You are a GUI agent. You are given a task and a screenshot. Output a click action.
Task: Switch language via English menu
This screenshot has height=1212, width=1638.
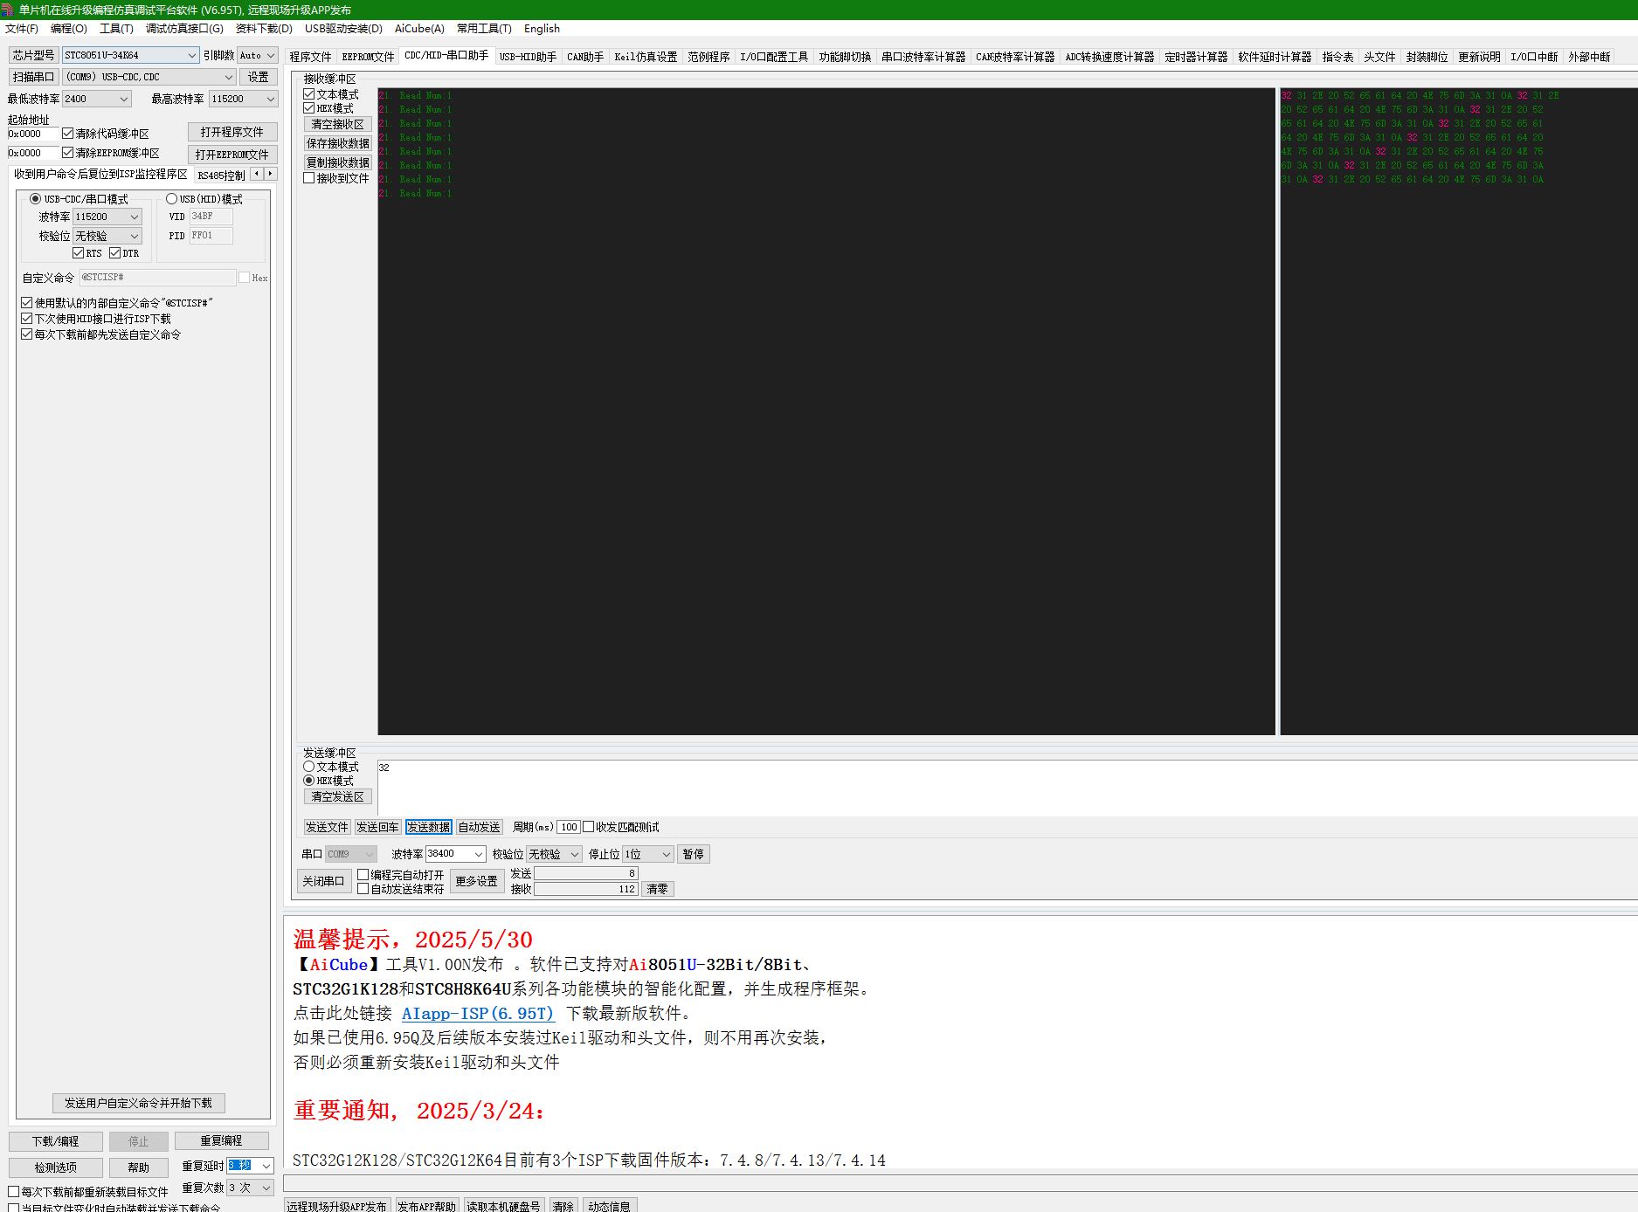coord(542,29)
